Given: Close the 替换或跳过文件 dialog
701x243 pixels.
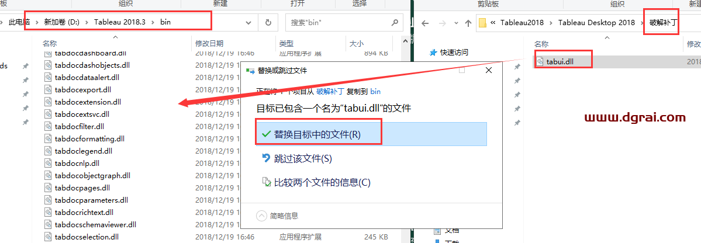Looking at the screenshot, I should (489, 70).
